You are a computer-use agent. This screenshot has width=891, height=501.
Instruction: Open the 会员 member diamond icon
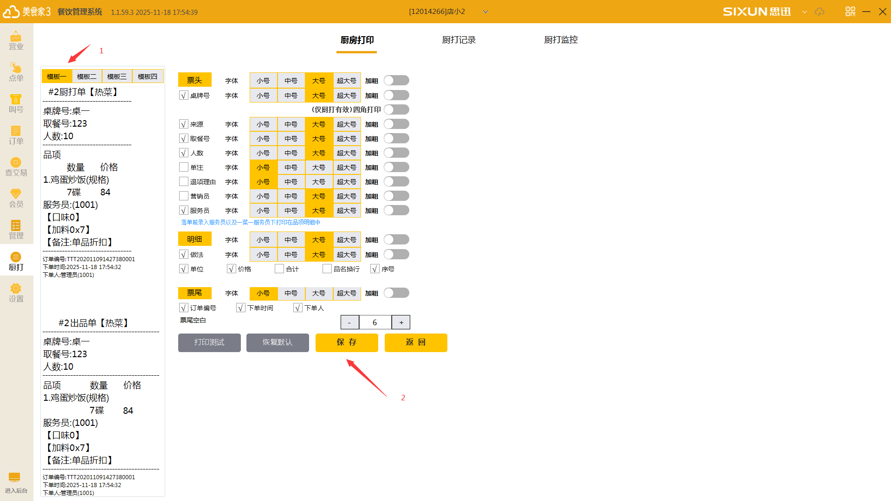16,198
